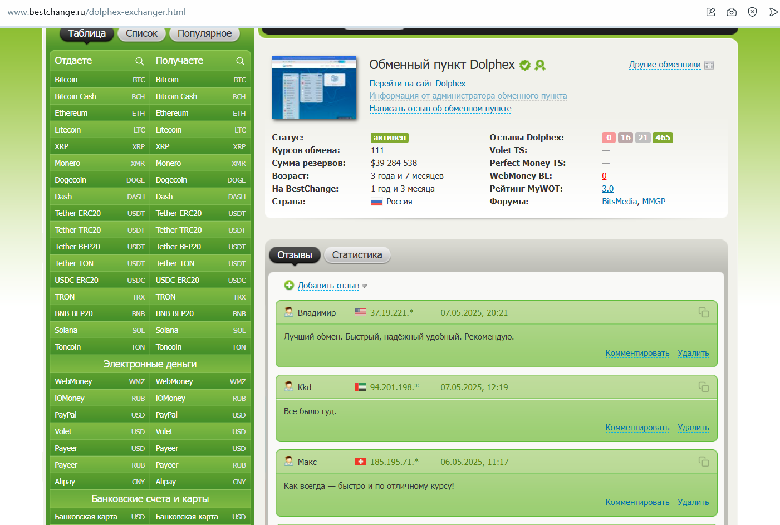
Task: Copy the review by Макс via copy icon
Action: (704, 462)
